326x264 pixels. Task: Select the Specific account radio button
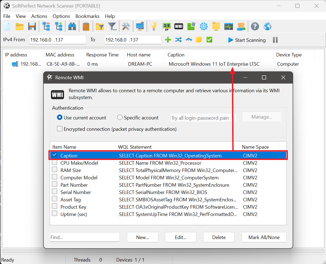[x=120, y=117]
